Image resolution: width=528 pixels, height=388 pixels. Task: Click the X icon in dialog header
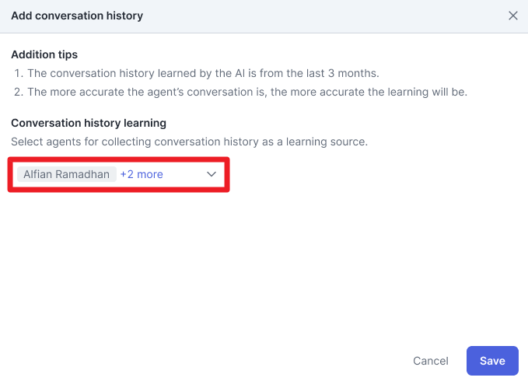pos(513,16)
